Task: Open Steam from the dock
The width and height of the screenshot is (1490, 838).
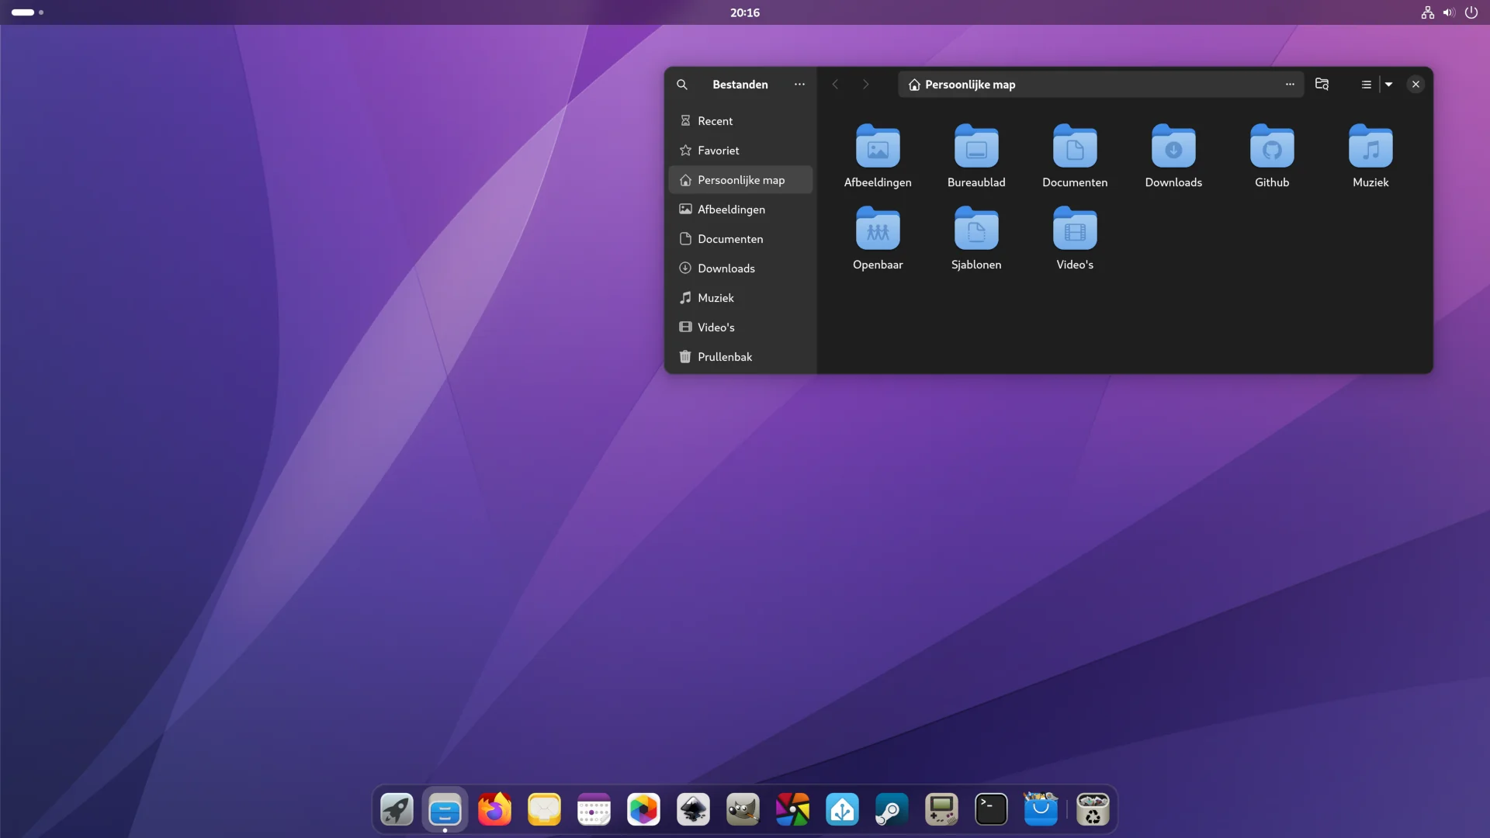Action: [x=892, y=810]
